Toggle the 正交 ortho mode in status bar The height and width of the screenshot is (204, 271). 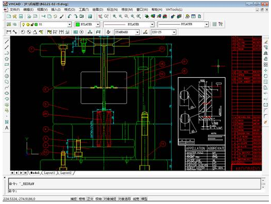click(x=90, y=199)
